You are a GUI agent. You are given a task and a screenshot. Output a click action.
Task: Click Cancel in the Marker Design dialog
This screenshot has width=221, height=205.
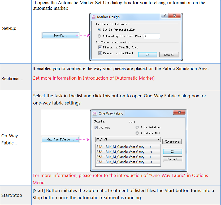tap(169, 55)
